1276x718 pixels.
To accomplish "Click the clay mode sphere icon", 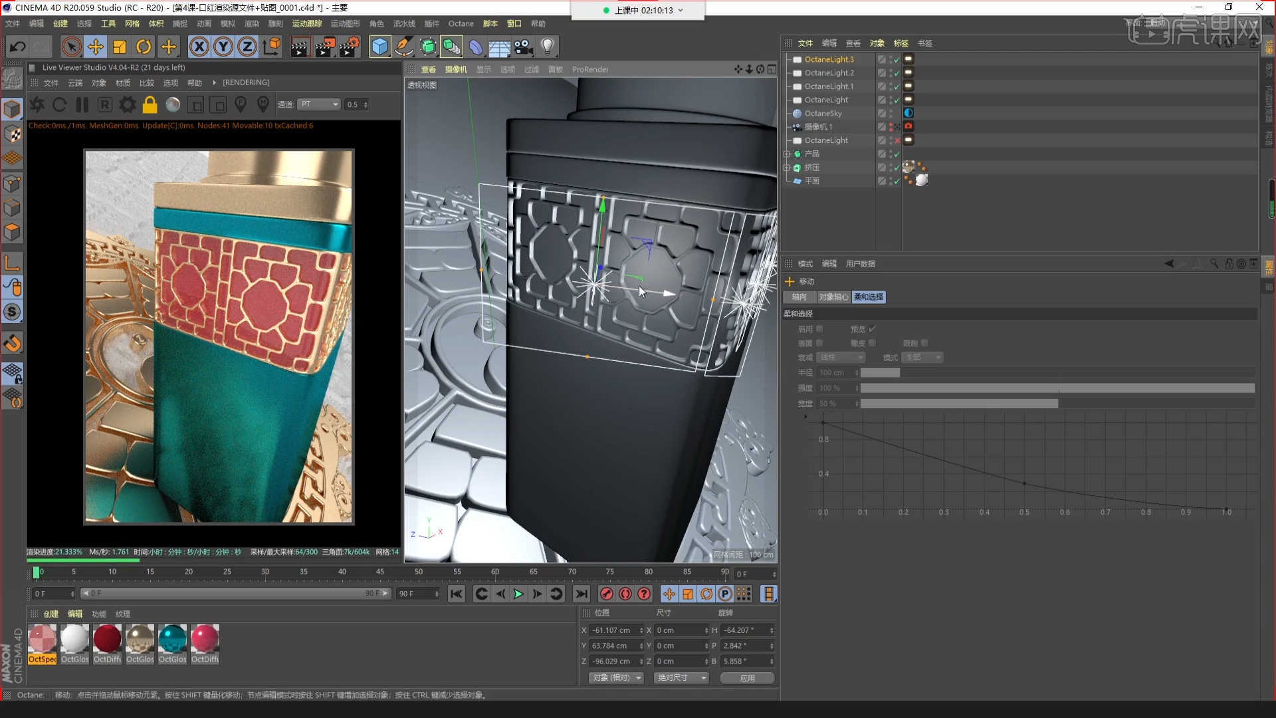I will point(173,104).
